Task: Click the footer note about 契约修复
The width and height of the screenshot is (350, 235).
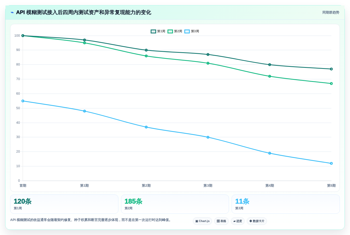Action: [91, 220]
